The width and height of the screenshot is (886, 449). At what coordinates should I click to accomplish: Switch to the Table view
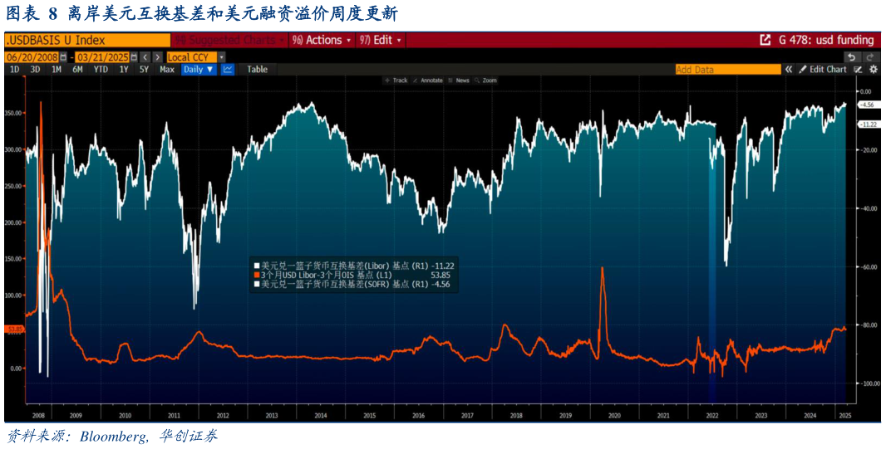pos(257,70)
